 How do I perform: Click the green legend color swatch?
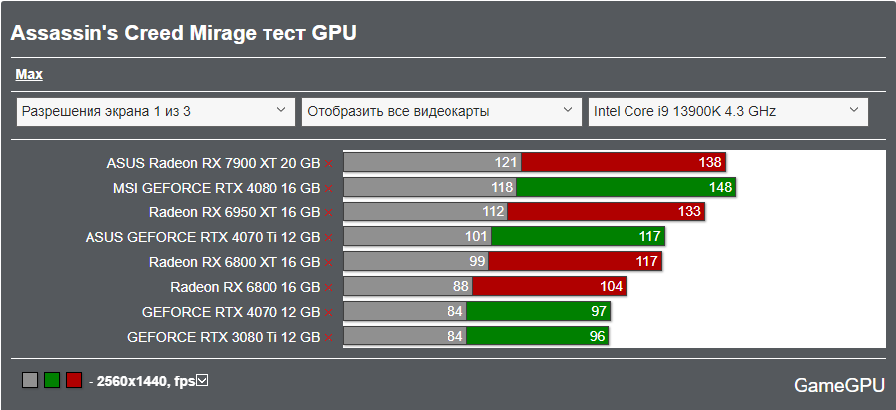52,380
